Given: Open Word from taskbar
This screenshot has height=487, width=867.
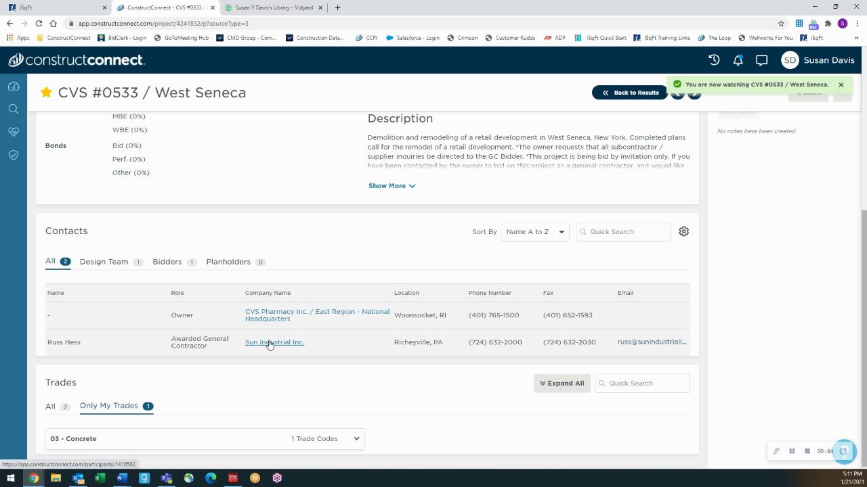Looking at the screenshot, I should pos(122,478).
